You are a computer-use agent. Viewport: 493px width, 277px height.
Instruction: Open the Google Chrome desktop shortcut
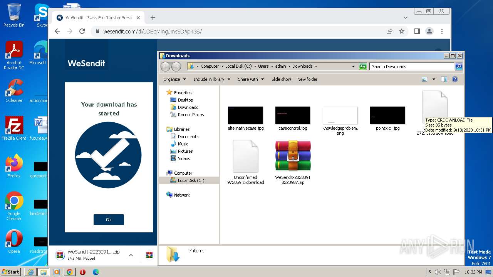click(x=14, y=206)
